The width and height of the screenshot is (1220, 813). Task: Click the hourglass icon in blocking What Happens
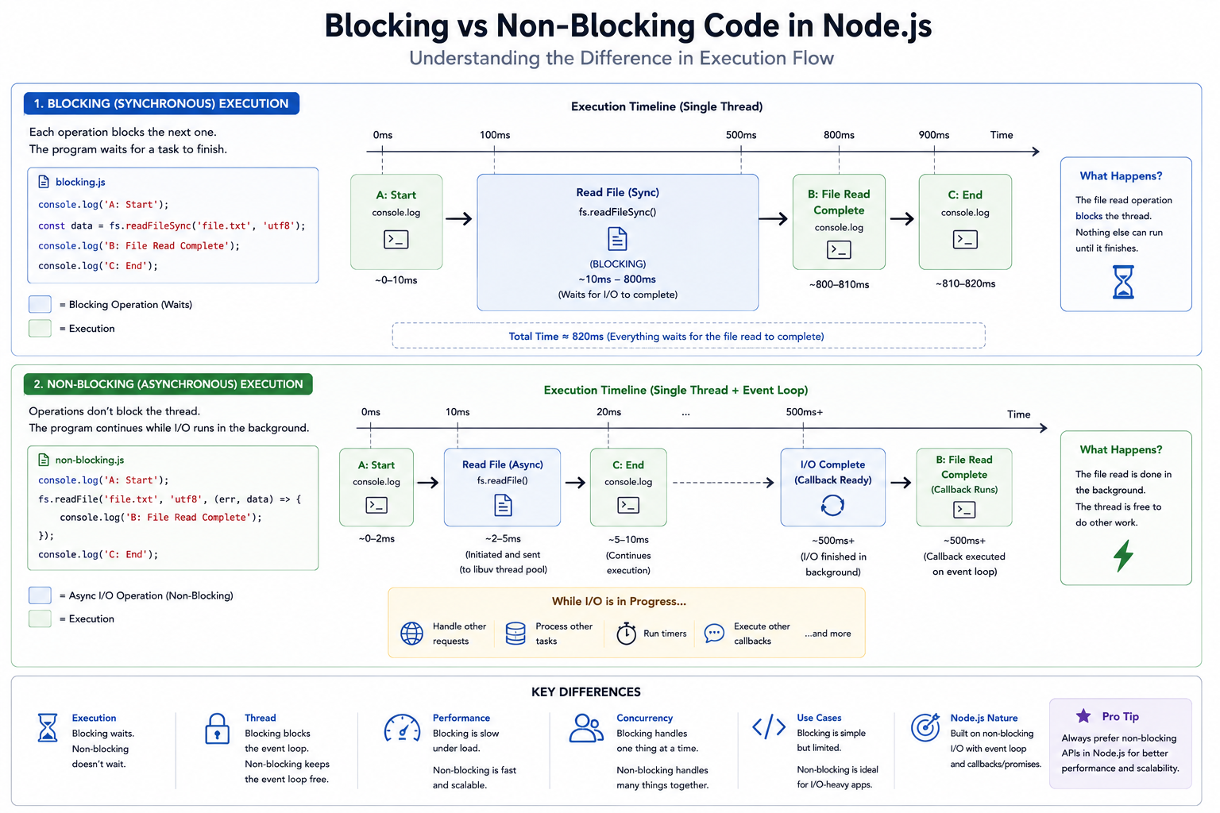(1123, 282)
